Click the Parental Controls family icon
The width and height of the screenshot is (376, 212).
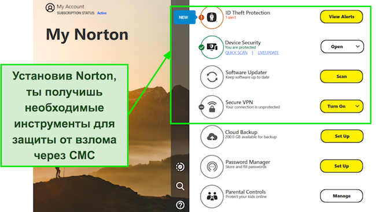212,196
